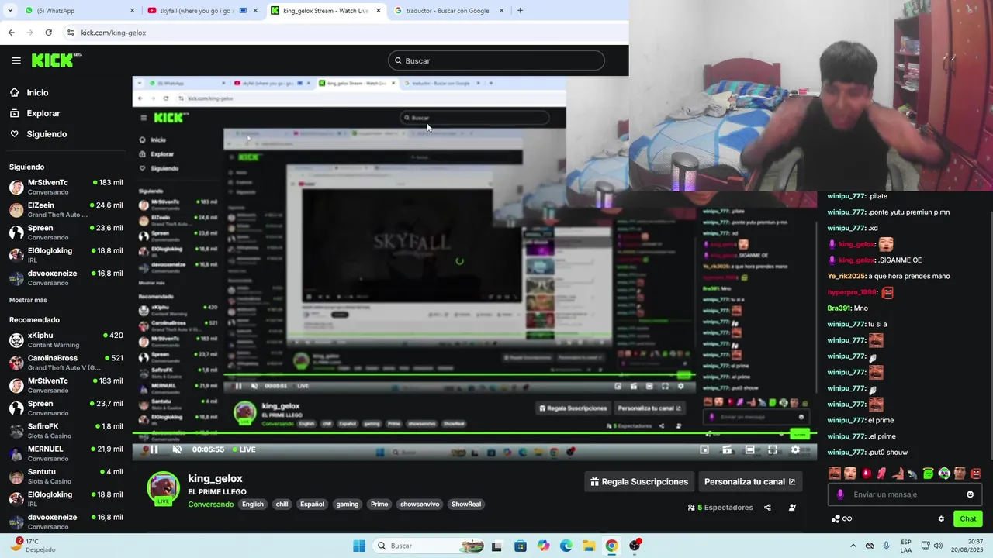This screenshot has width=993, height=558.
Task: Select the Prime tag
Action: tap(379, 505)
